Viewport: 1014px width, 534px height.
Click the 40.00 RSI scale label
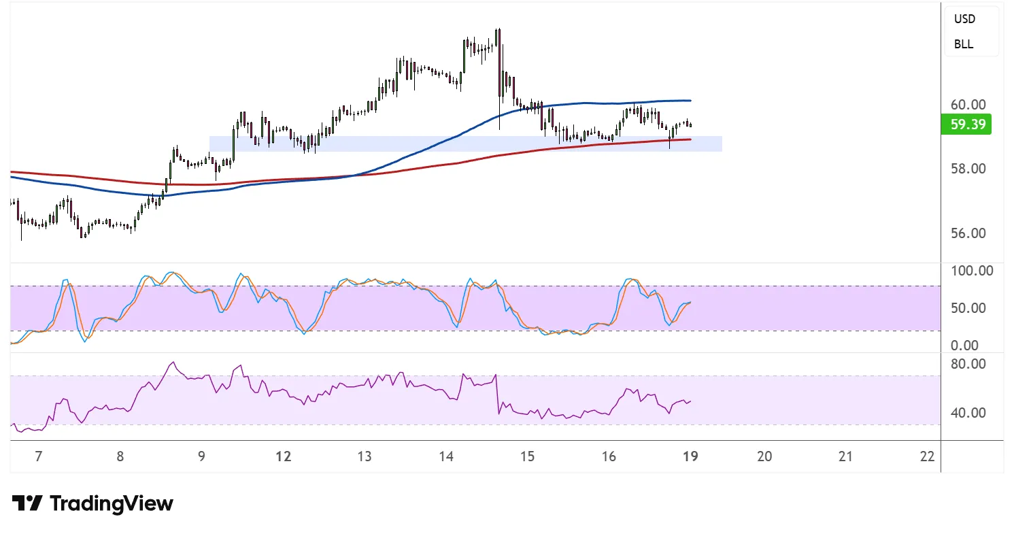click(968, 413)
